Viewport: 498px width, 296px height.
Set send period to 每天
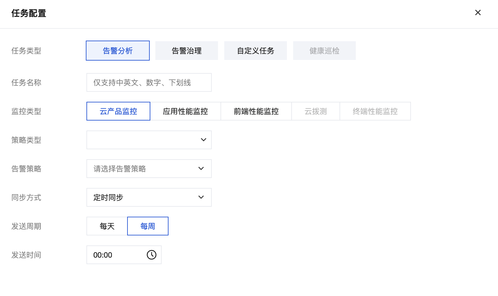coord(107,226)
